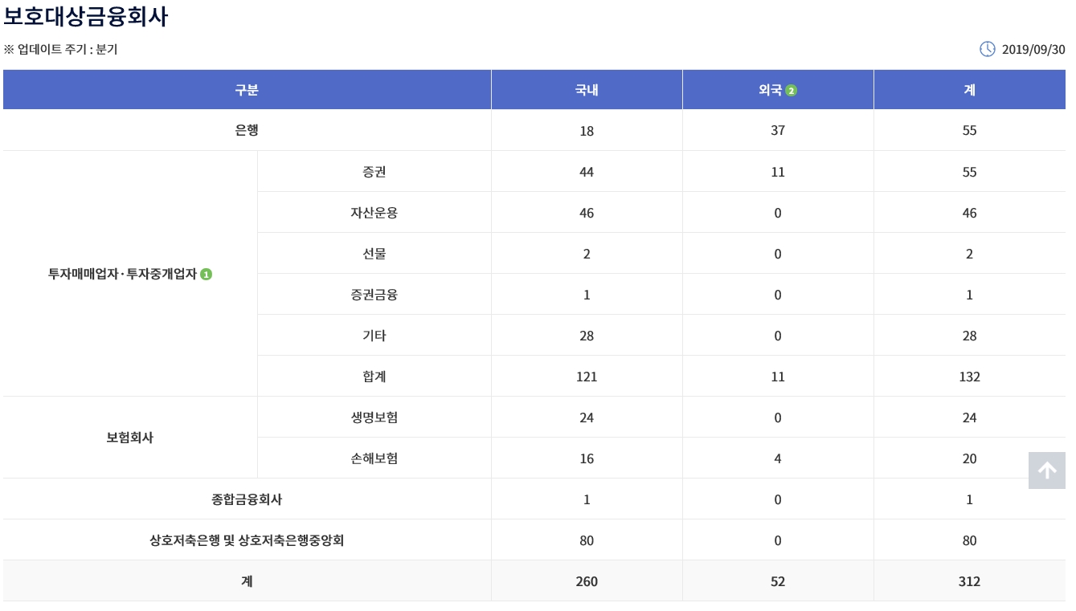
Task: Click 국내 value 16 in 손해보험 row
Action: pos(587,458)
